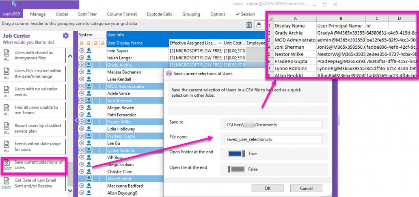Open the Find all users unable to use Teams job
The width and height of the screenshot is (419, 197).
33,110
